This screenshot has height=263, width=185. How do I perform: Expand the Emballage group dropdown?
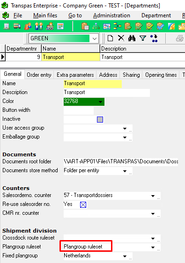coord(125,138)
